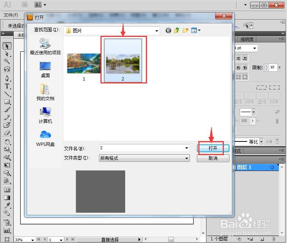Open Recent Items (最近使用的项目) location
This screenshot has height=243, width=287.
click(x=45, y=47)
